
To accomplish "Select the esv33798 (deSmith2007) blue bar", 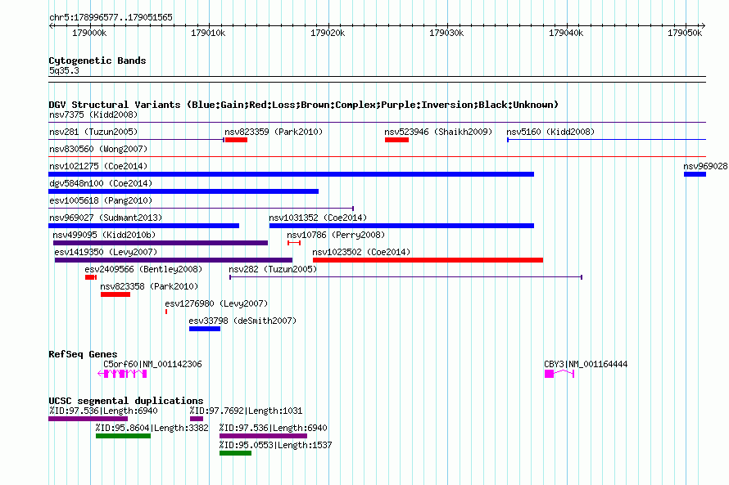I will [205, 329].
